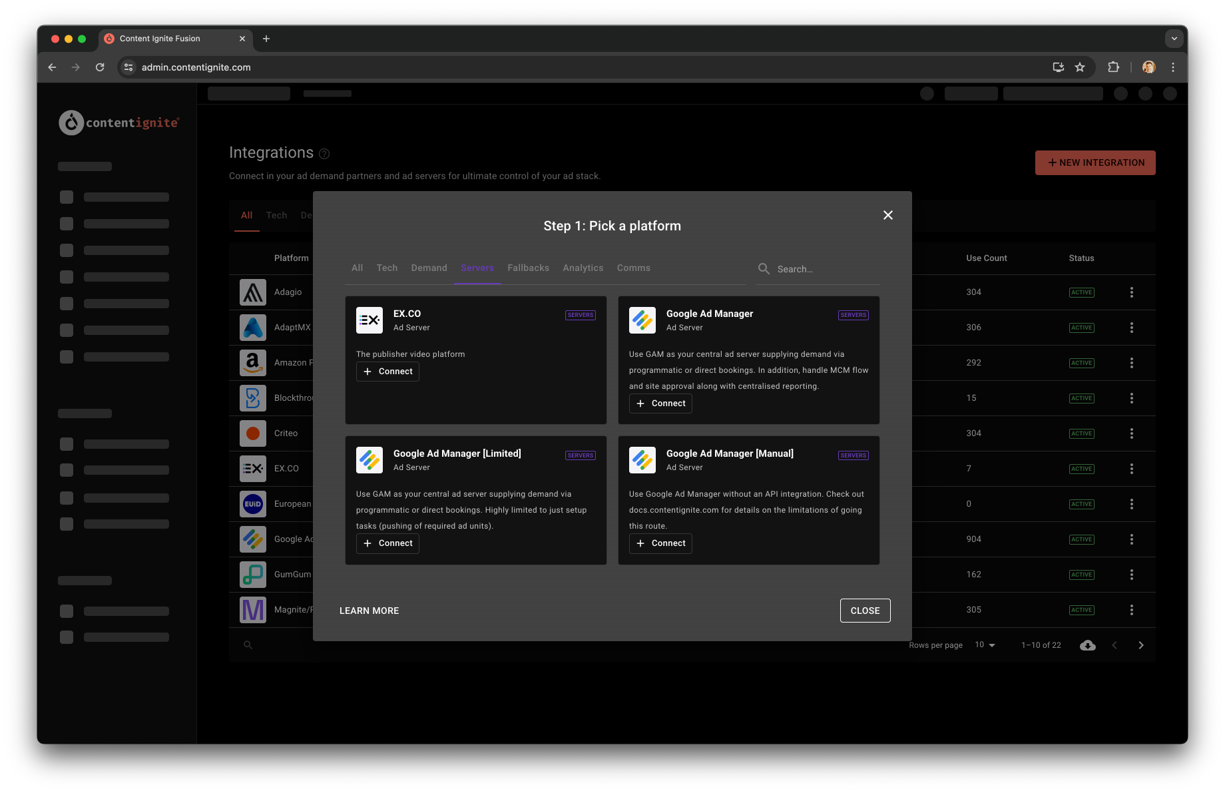Click the browser address bar
Screen dimensions: 1225x793
[x=586, y=67]
